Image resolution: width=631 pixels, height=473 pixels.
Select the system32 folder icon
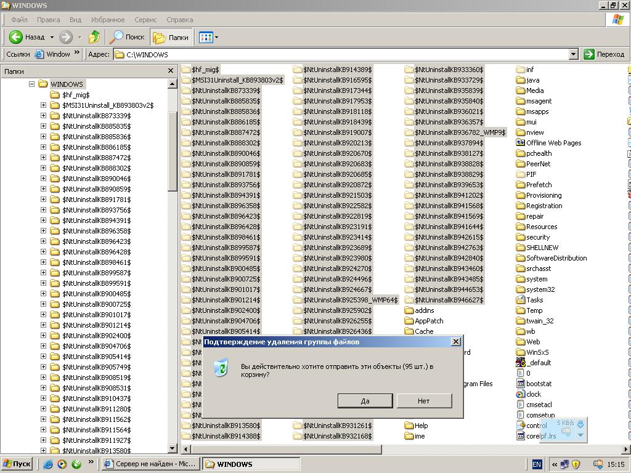tap(521, 289)
